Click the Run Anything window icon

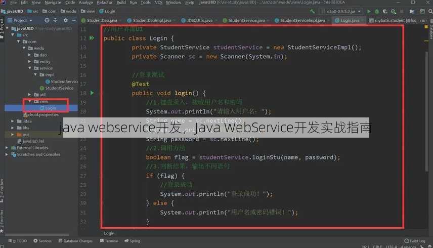click(422, 11)
